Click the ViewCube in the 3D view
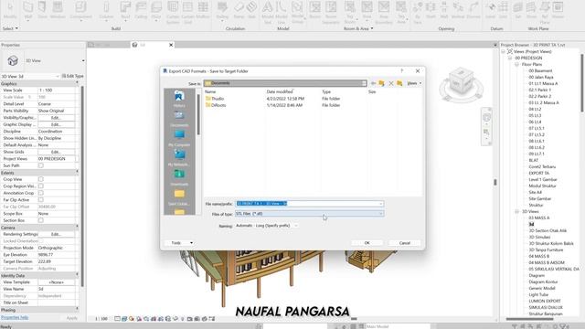 click(461, 81)
